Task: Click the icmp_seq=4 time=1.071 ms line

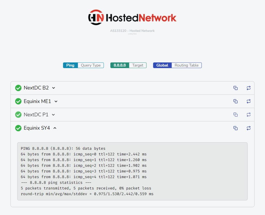Action: pyautogui.click(x=84, y=177)
